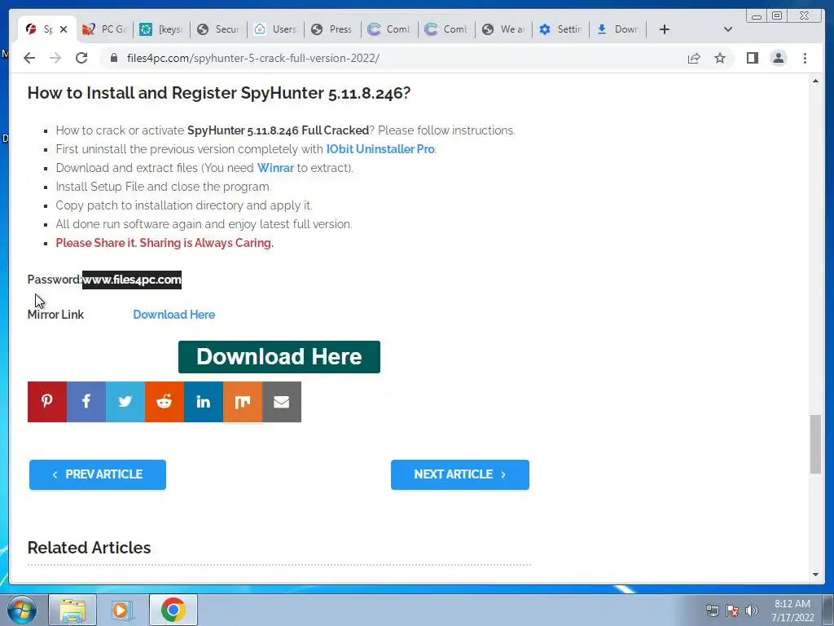This screenshot has height=626, width=834.
Task: Open Chrome side panel
Action: click(x=752, y=58)
